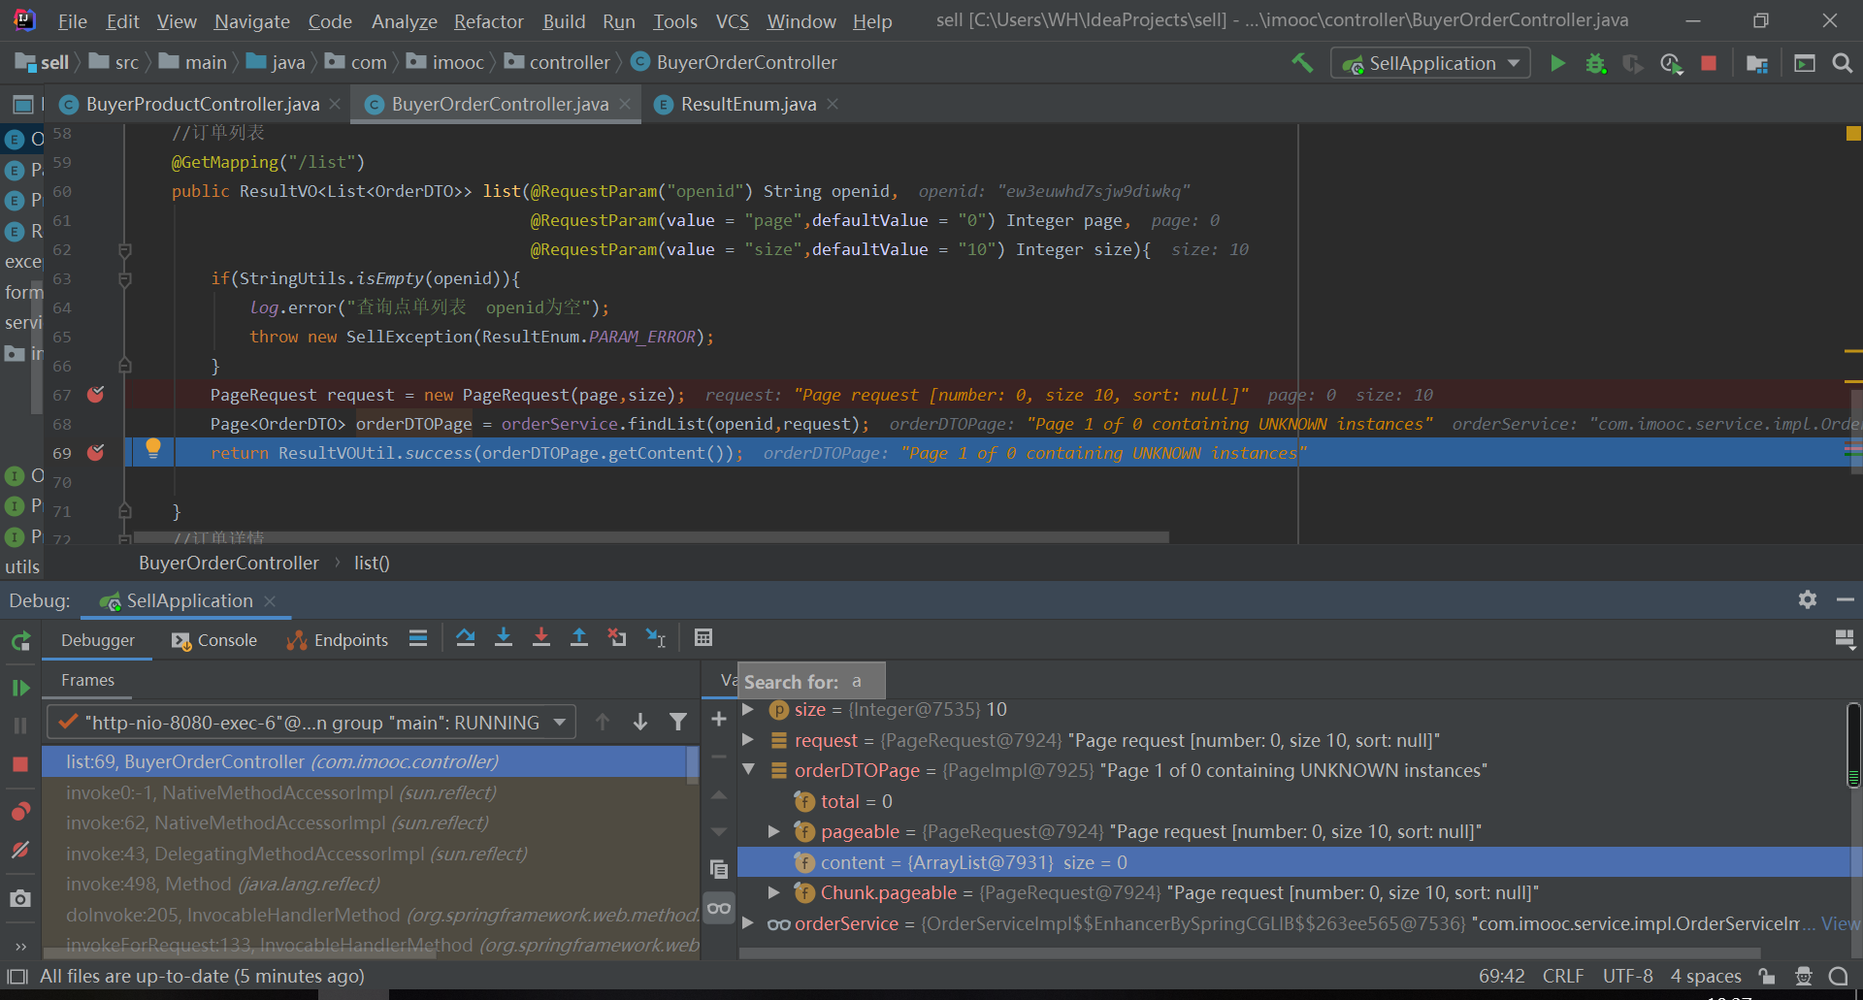This screenshot has width=1863, height=1000.
Task: Open Project Structure icon in top toolbar
Action: 1756,63
